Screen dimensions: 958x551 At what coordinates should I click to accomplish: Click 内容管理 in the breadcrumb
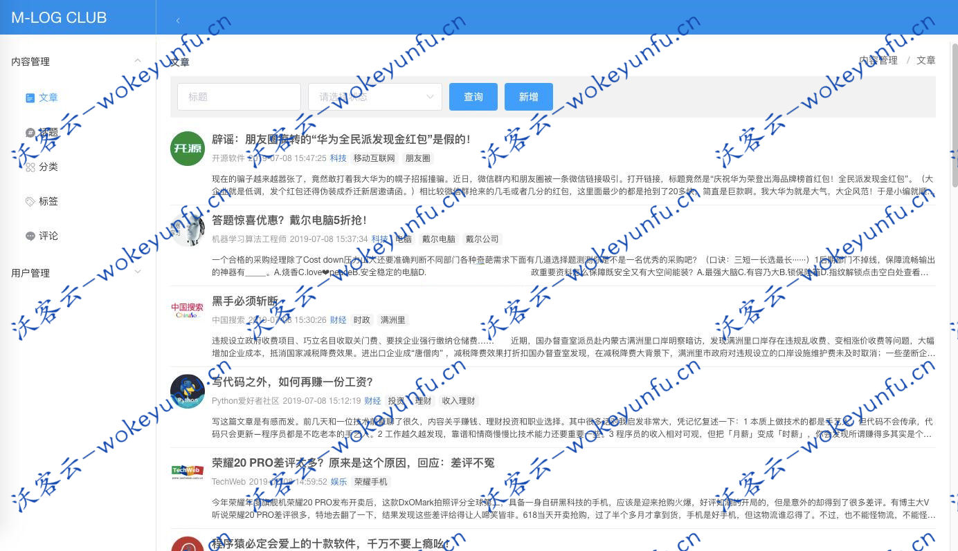[x=878, y=61]
